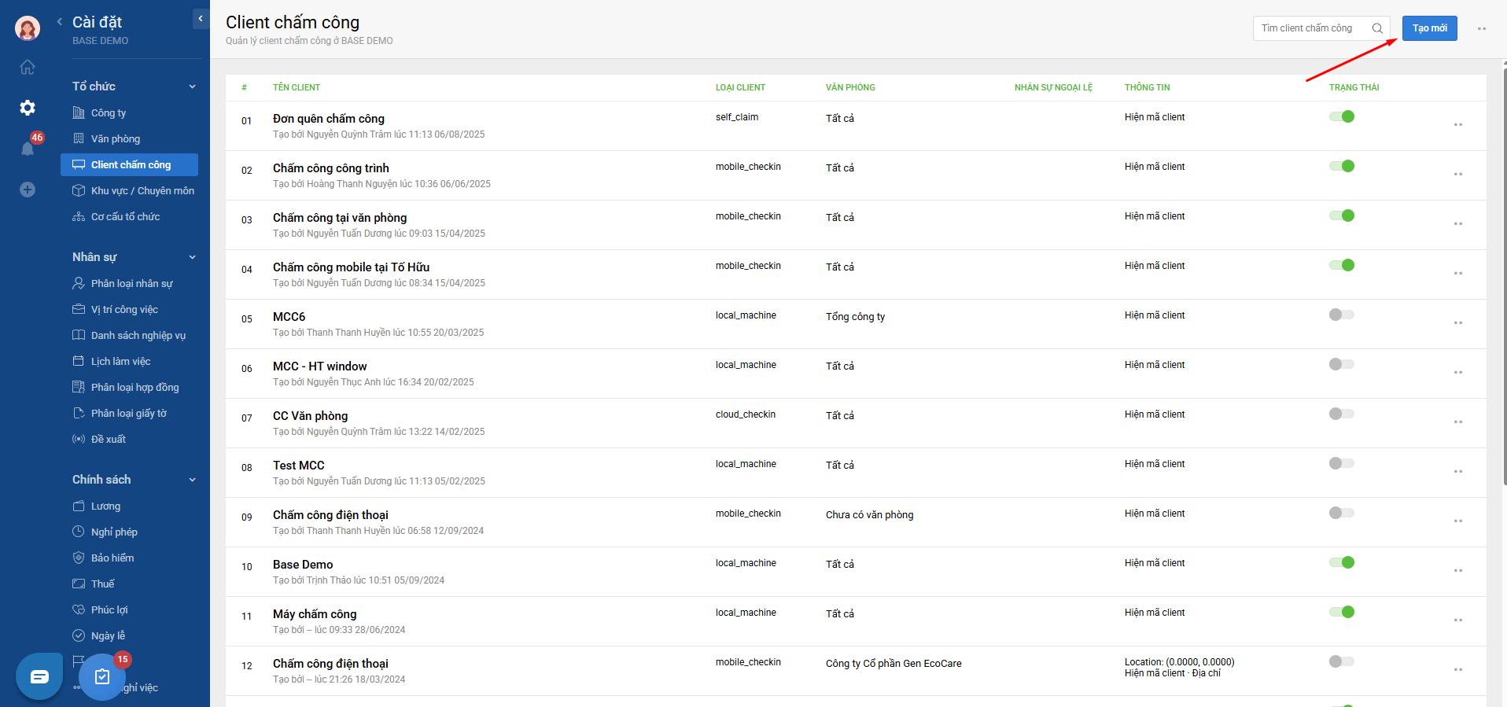The width and height of the screenshot is (1507, 707).
Task: Open more options for Đơn quên chấm công row
Action: [x=1457, y=125]
